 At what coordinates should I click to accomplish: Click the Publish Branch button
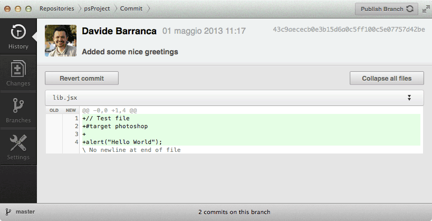pyautogui.click(x=387, y=9)
